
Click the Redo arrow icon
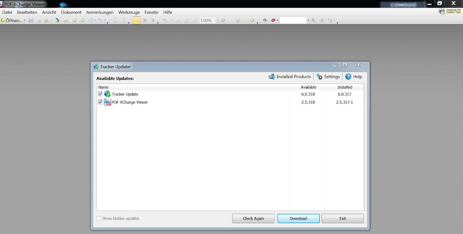(x=100, y=20)
